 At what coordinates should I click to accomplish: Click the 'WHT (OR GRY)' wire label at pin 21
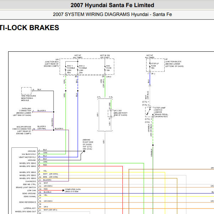point(50,210)
